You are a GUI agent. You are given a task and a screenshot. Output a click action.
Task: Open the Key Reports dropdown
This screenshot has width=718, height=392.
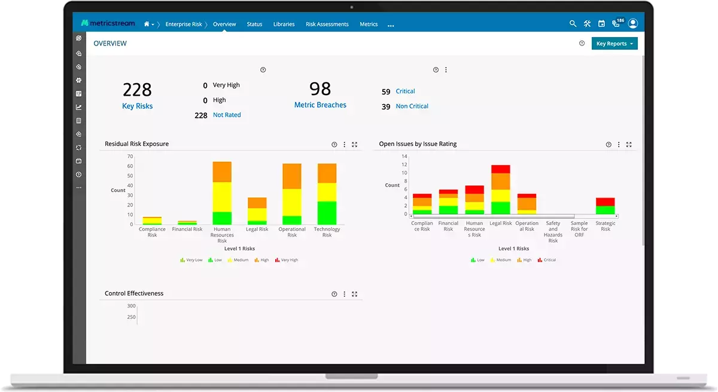(x=614, y=44)
